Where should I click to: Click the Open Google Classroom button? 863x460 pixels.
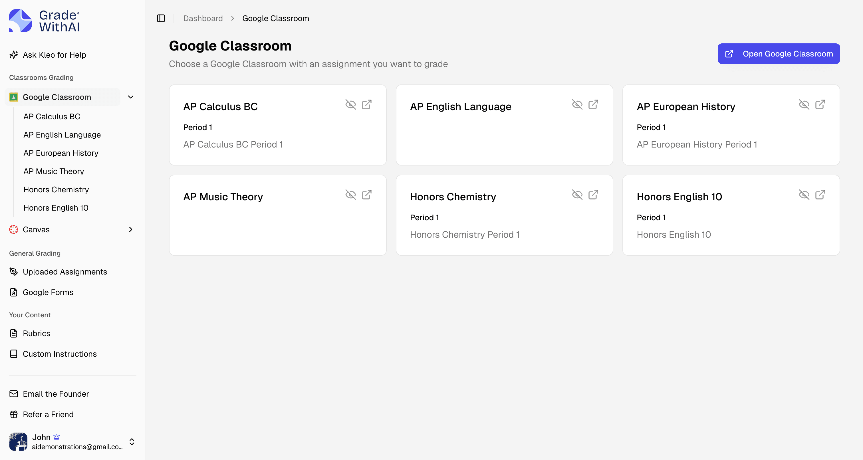coord(778,54)
